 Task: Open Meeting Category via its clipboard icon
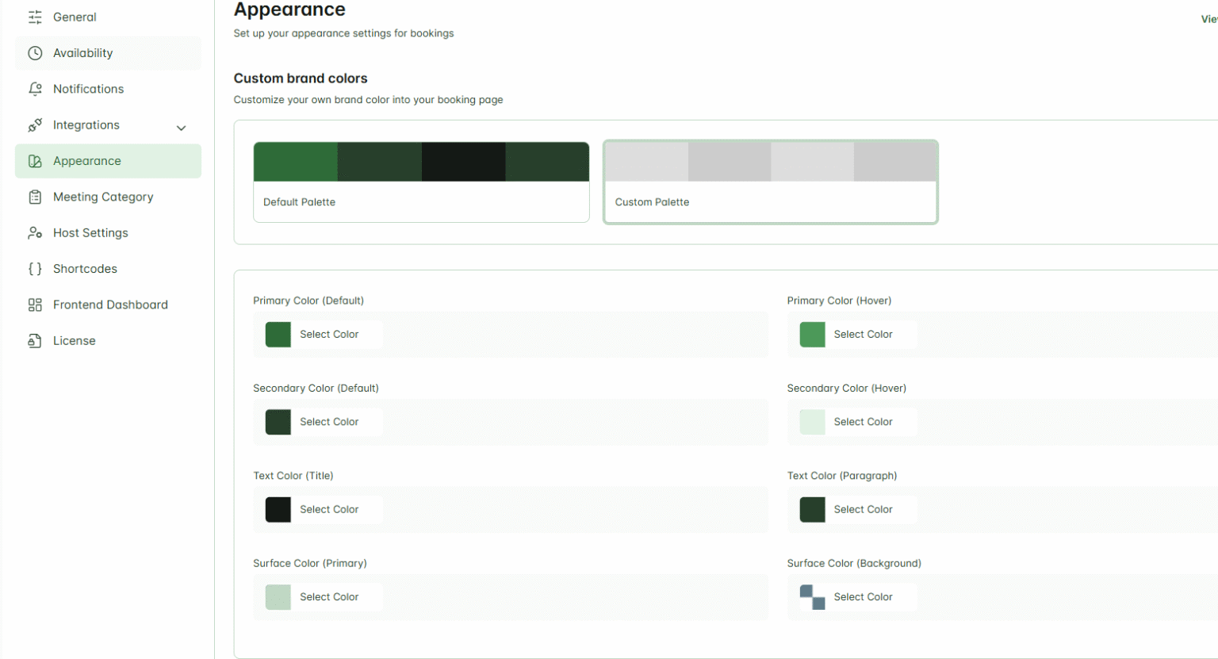35,197
